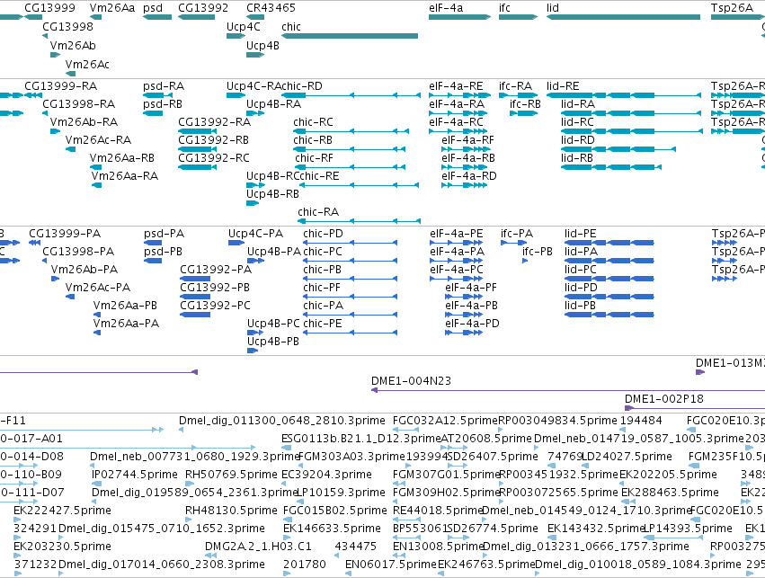This screenshot has width=765, height=578.
Task: Click the FGC032A12.5prime EST label
Action: pyautogui.click(x=446, y=421)
